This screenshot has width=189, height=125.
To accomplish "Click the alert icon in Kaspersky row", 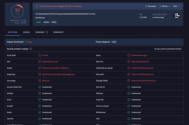I will click(40, 74).
